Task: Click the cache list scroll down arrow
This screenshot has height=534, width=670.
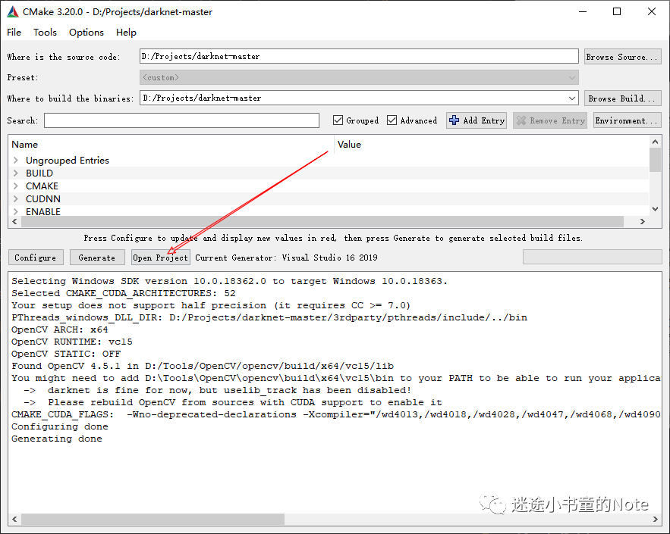Action: 655,208
